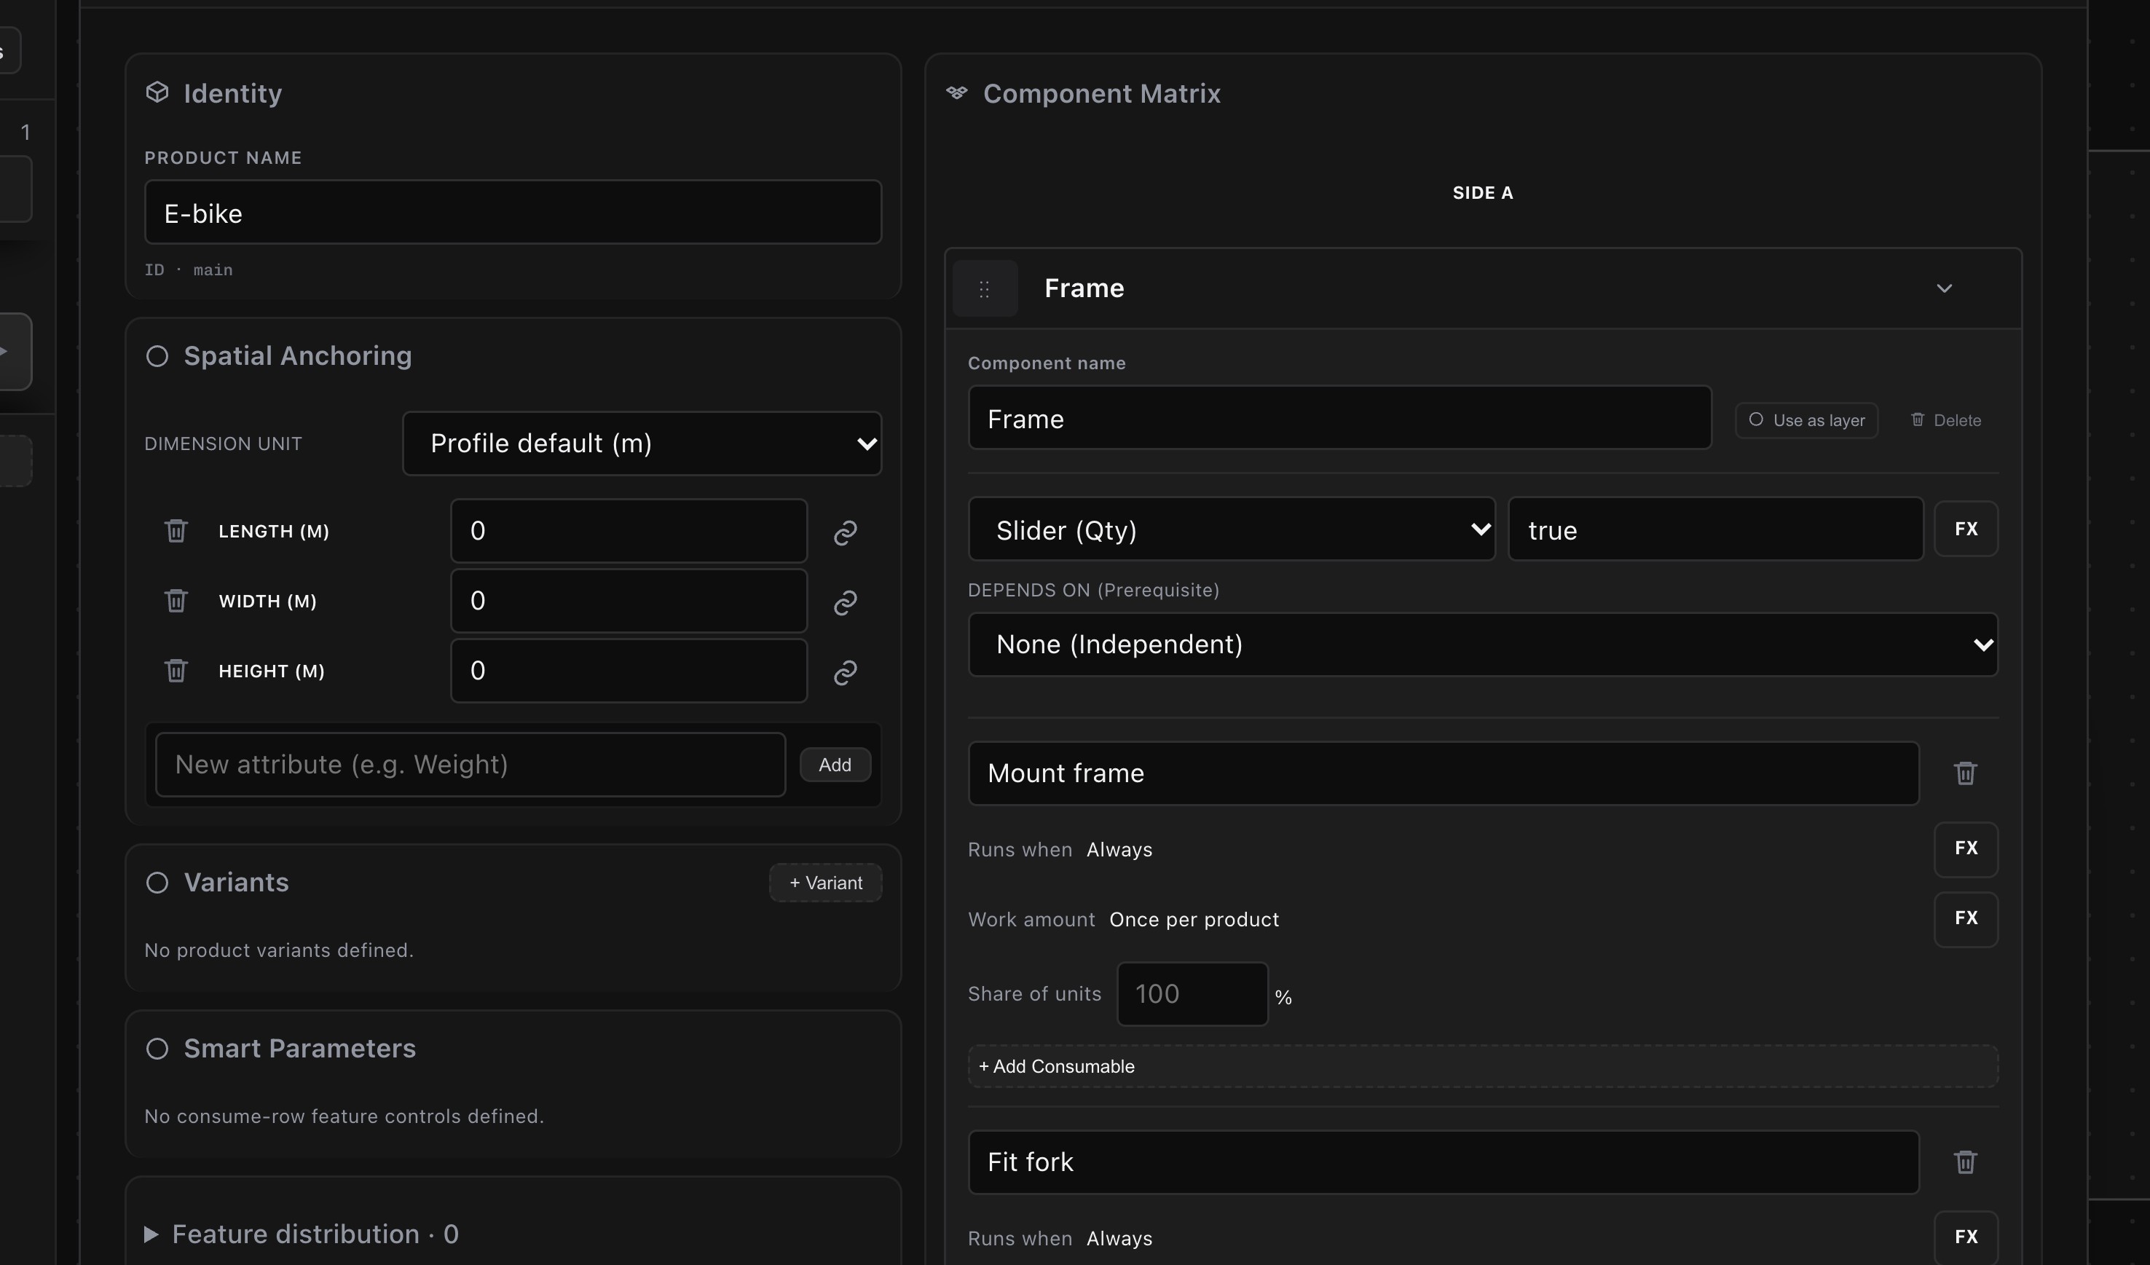Image resolution: width=2150 pixels, height=1265 pixels.
Task: Click Add Consumable under Mount frame
Action: (1483, 1066)
